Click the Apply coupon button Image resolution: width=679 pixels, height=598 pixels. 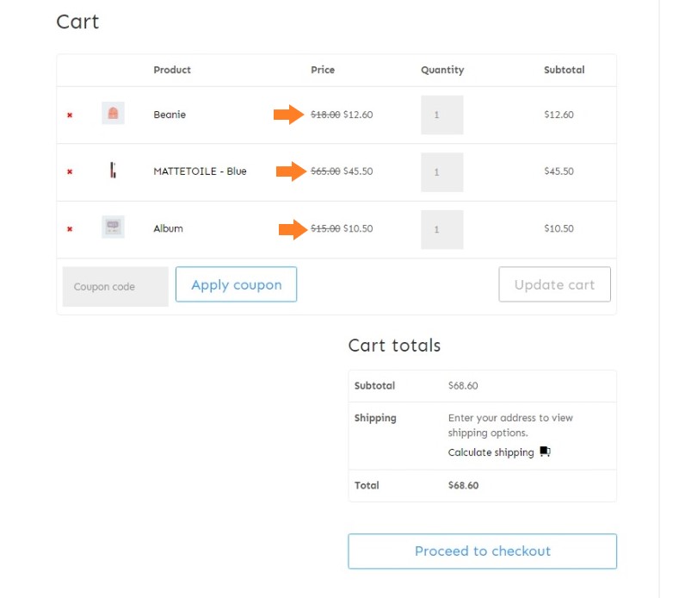(236, 284)
